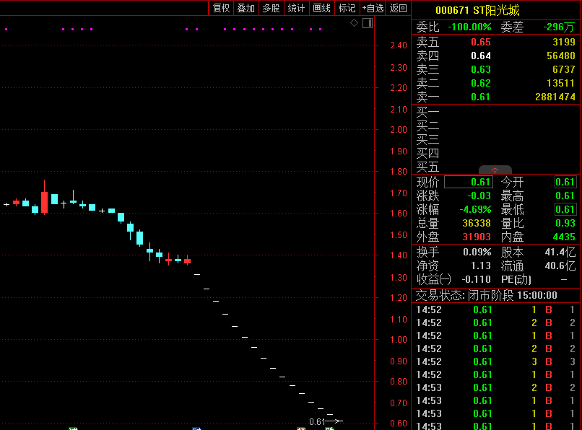Click the 卖四 volume 56480
Image resolution: width=582 pixels, height=430 pixels.
[x=561, y=56]
